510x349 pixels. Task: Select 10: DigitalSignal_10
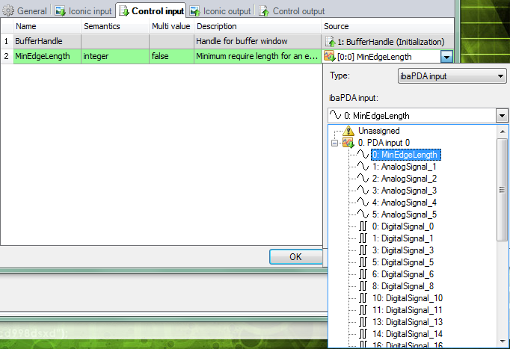click(x=408, y=298)
